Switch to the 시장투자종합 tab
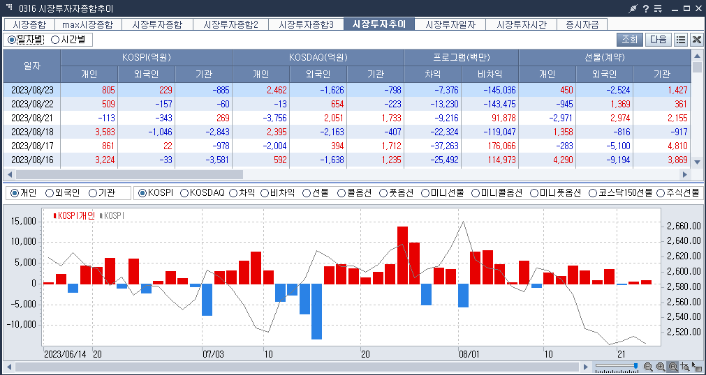706x375 pixels. (157, 24)
